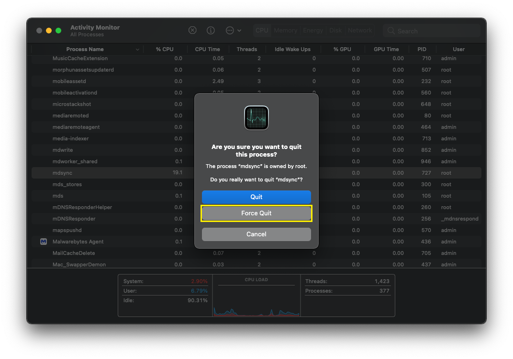
Task: Select the Disk tab
Action: tap(335, 30)
